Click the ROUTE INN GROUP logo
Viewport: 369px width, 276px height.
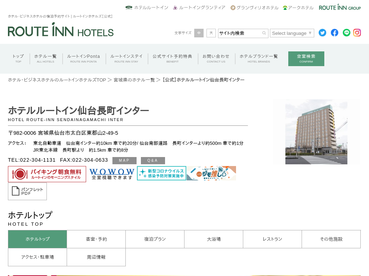[x=340, y=7]
